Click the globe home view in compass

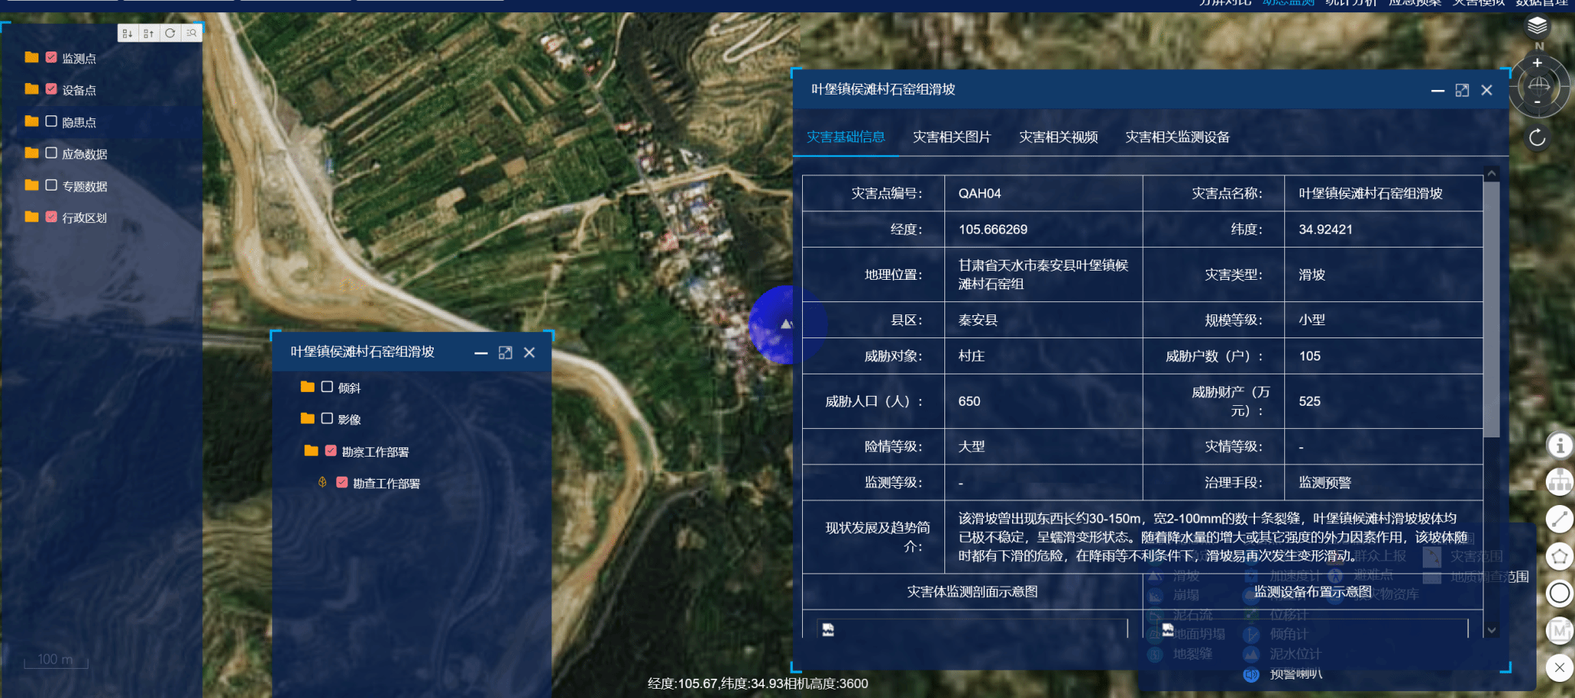point(1539,85)
